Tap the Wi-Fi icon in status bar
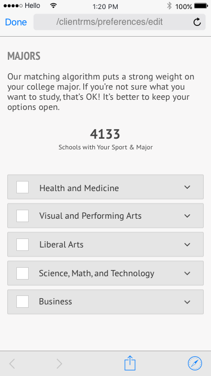Viewport: 211px width, 376px height. (53, 6)
